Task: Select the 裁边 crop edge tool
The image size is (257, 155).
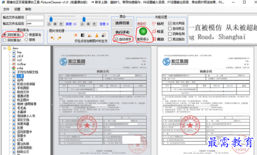Action: click(x=158, y=39)
